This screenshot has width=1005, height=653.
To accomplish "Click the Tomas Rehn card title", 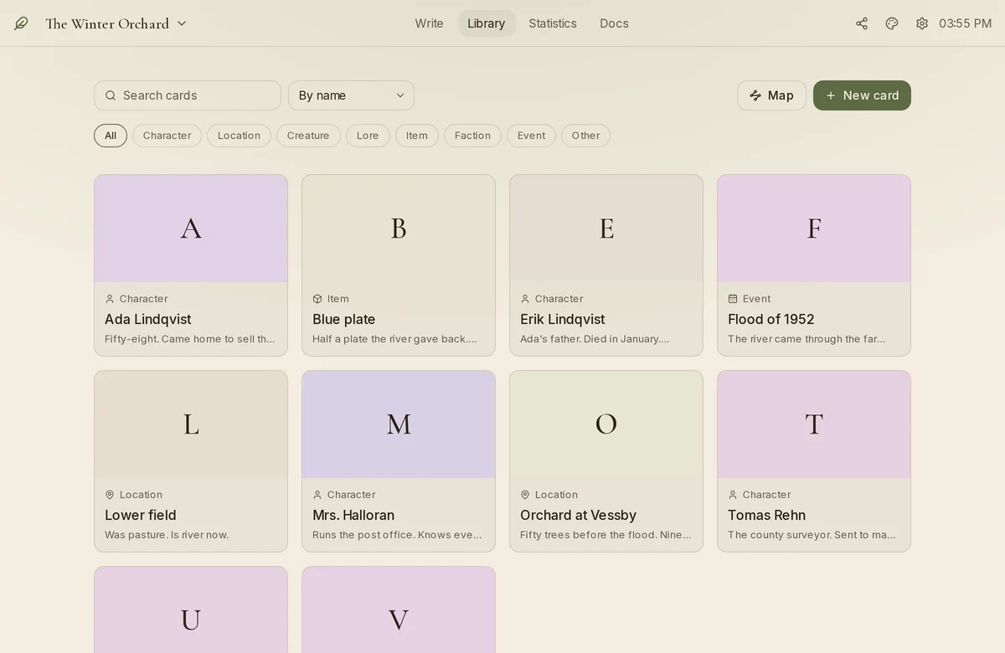I will tap(767, 515).
